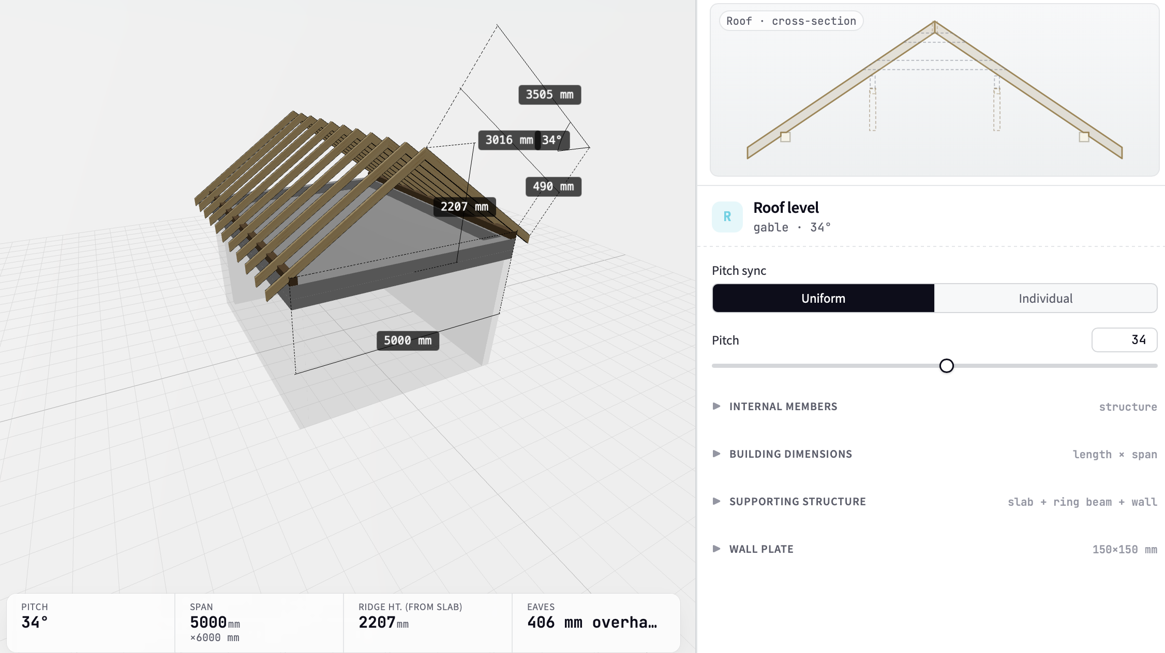The image size is (1165, 653).
Task: Click the 'slab + ring beam + wall' text
Action: click(1082, 502)
